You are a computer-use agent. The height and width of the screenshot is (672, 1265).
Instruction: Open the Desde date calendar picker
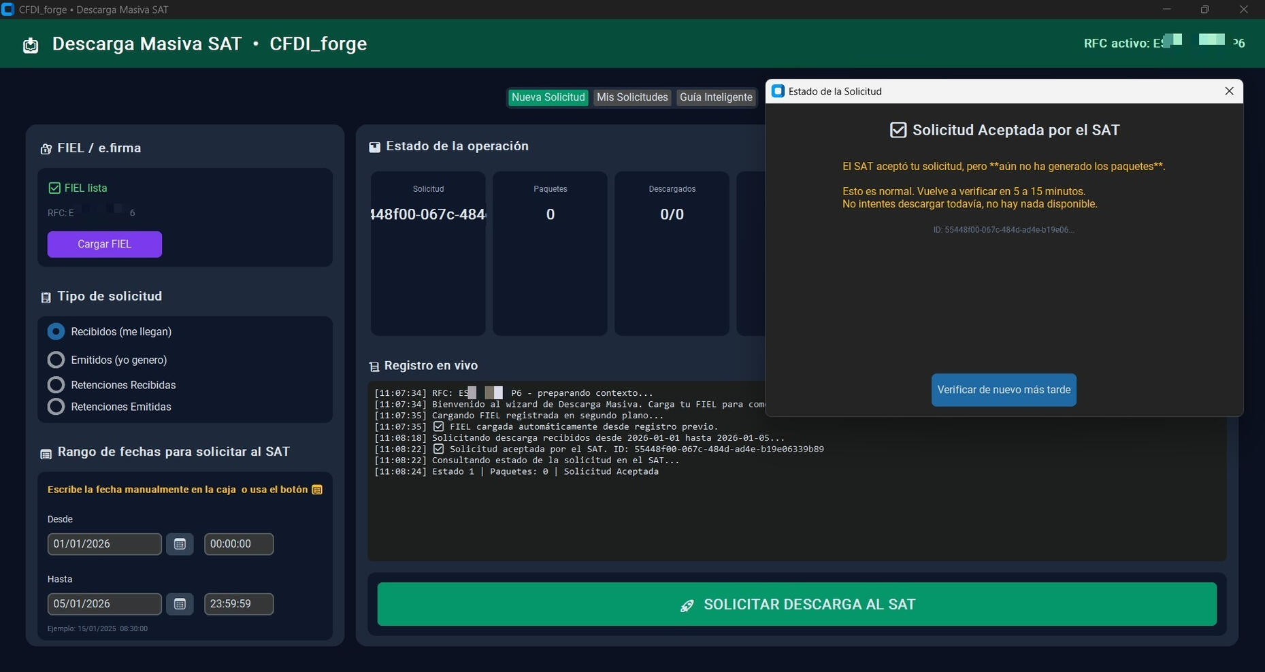tap(180, 544)
